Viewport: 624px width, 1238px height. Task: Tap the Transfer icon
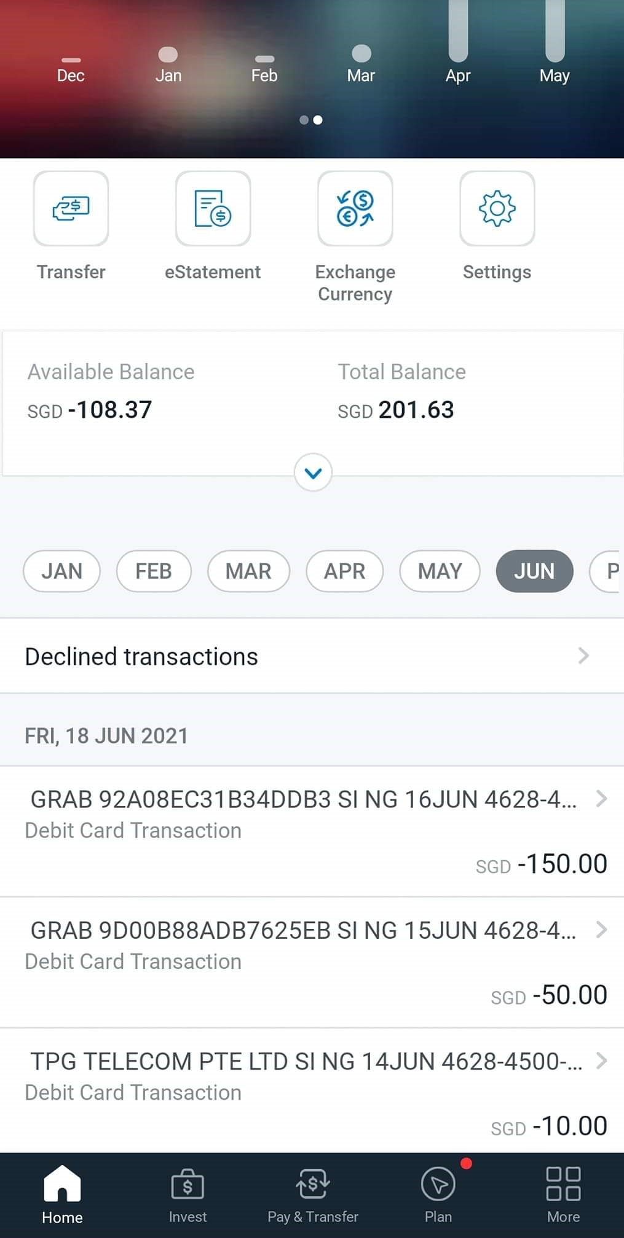point(71,208)
